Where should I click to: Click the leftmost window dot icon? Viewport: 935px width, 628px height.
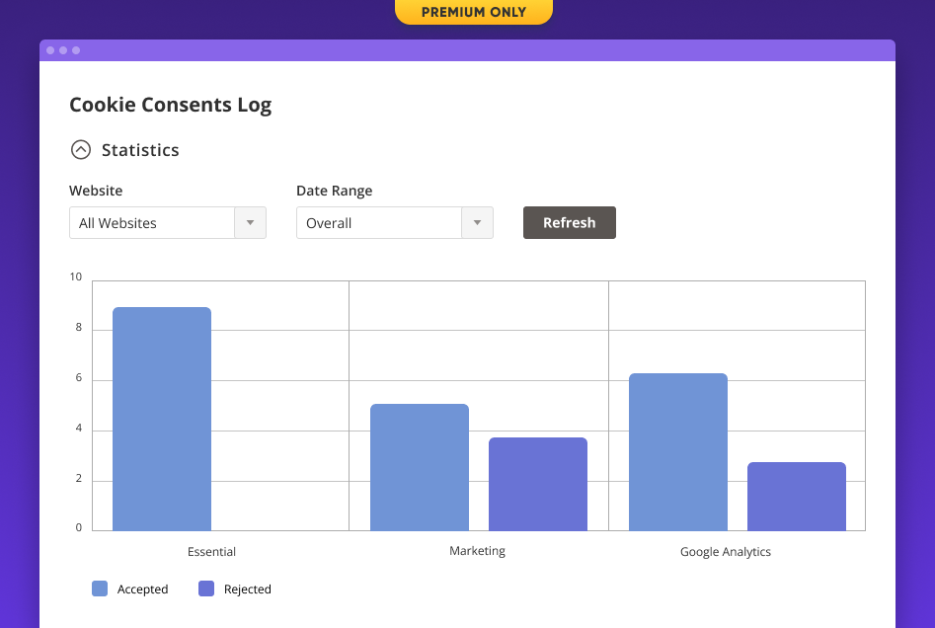[x=52, y=49]
